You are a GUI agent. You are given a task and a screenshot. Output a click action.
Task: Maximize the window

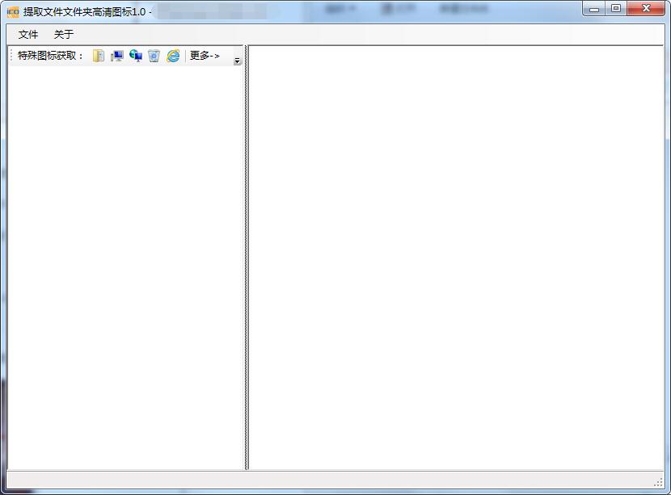point(616,9)
